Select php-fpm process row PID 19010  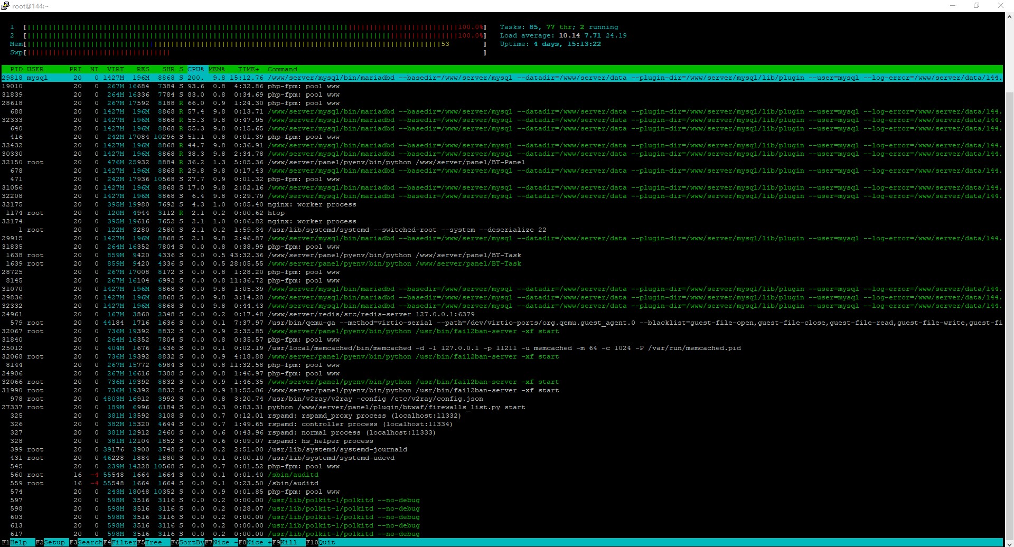(502, 86)
